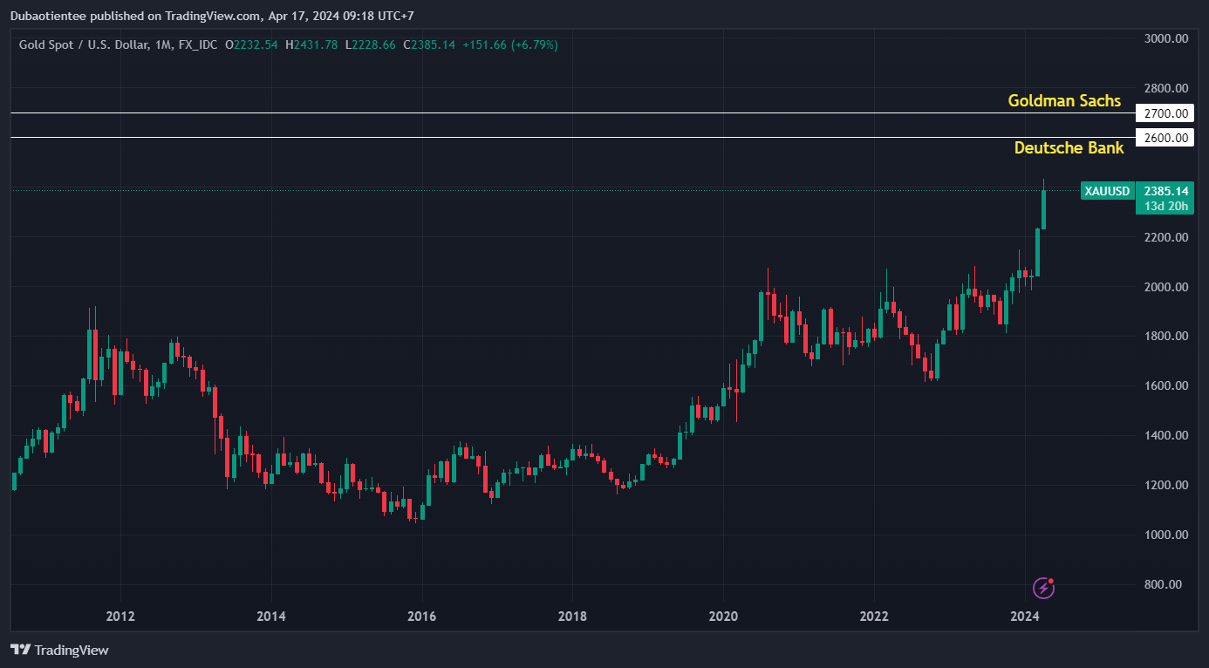Click the 2200.00 price axis label

1166,237
